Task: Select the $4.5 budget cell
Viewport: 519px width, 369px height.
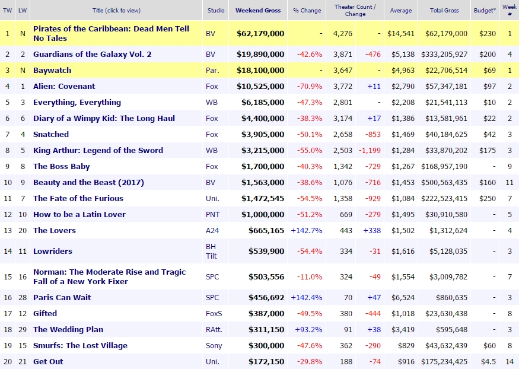Action: point(488,361)
